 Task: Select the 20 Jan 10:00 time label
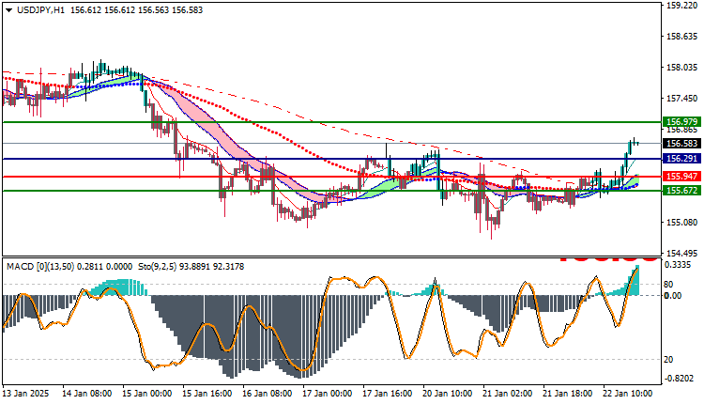pos(447,394)
